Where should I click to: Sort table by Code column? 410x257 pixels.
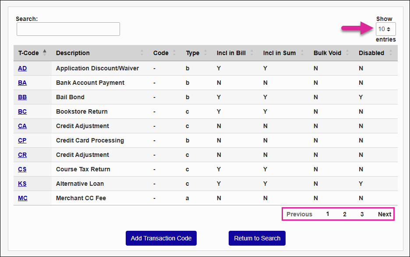coord(165,53)
